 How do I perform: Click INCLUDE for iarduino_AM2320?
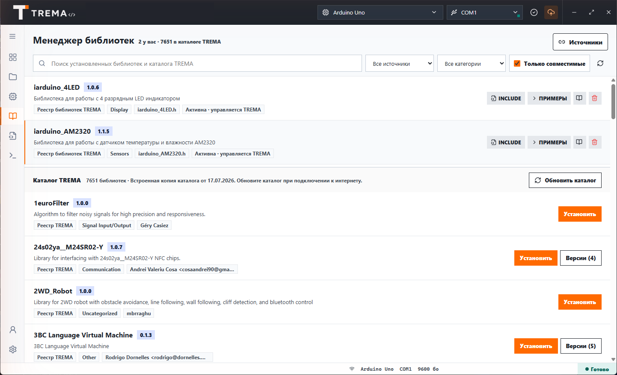point(506,142)
